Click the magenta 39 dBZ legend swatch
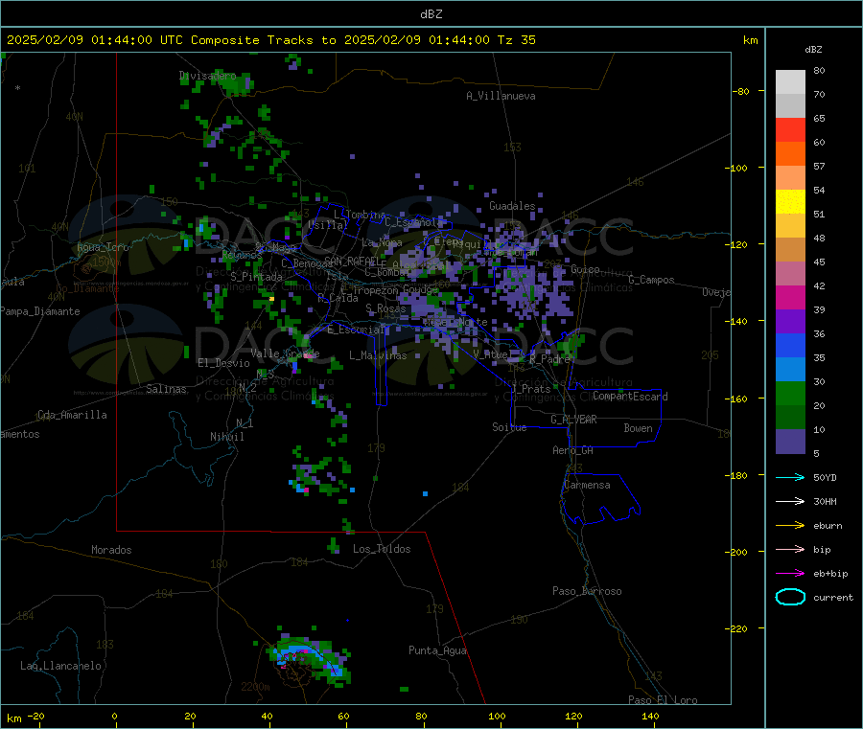This screenshot has height=729, width=863. coord(790,297)
